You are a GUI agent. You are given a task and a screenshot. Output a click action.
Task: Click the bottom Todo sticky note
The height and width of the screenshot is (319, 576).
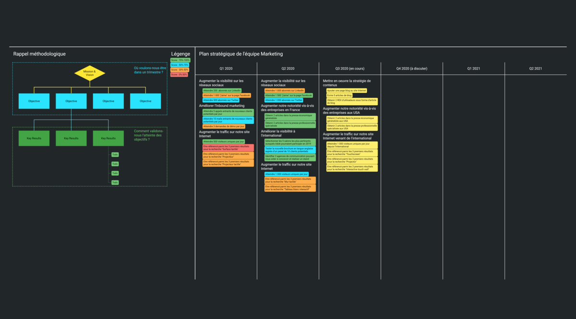[x=114, y=182]
